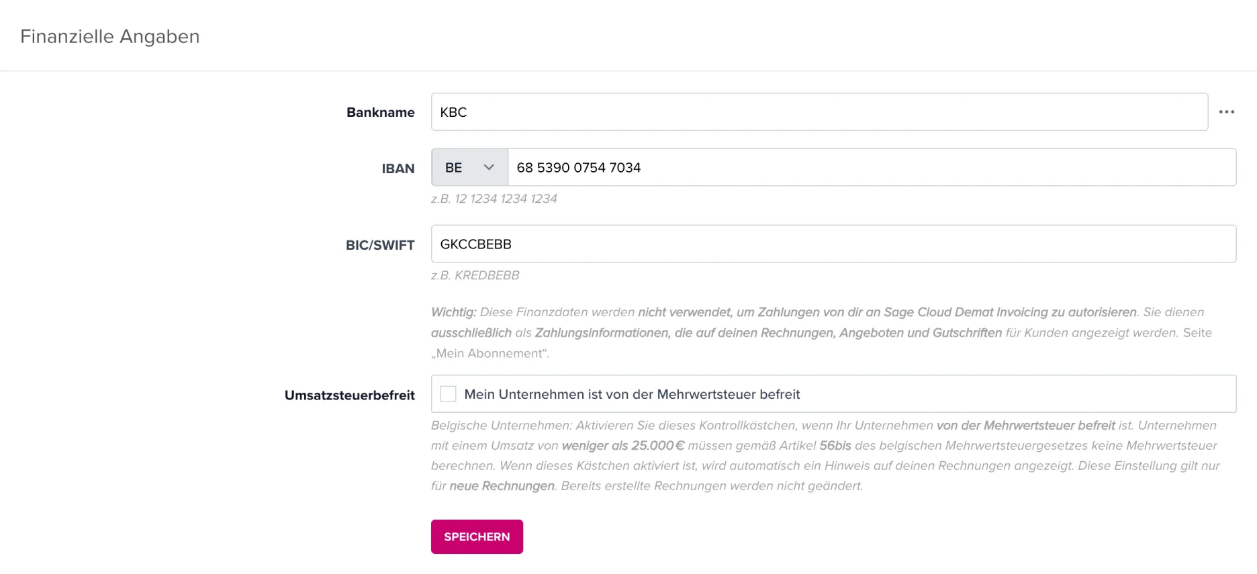Image resolution: width=1257 pixels, height=574 pixels.
Task: Click the hint z.B. 12 1234 1234 1234
Action: [494, 199]
